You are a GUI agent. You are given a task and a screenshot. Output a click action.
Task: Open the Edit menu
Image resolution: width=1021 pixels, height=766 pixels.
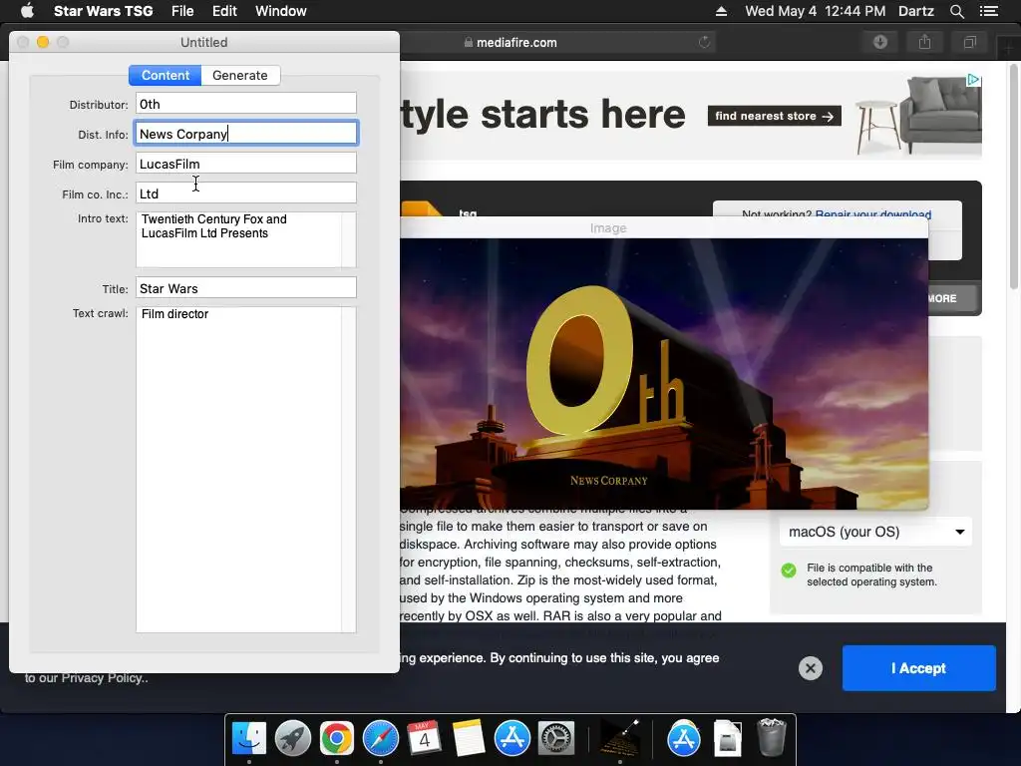224,11
